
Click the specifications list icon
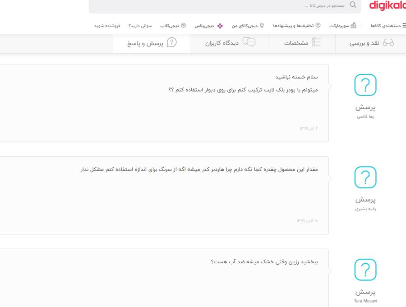(x=316, y=42)
